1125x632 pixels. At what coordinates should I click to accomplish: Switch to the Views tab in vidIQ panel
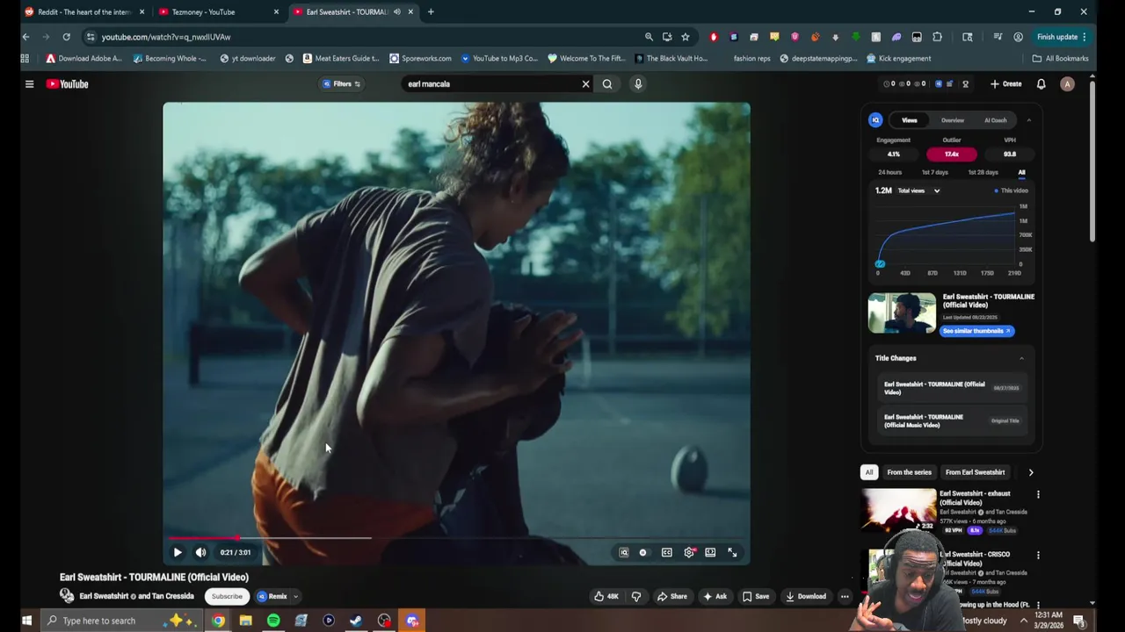(x=909, y=120)
